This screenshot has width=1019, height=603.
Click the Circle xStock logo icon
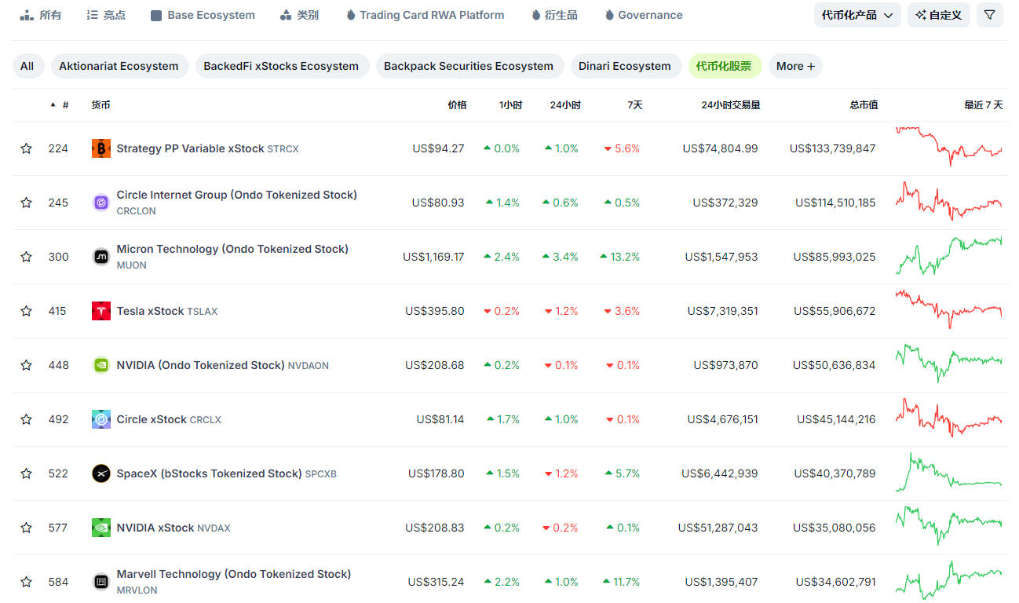pos(101,419)
